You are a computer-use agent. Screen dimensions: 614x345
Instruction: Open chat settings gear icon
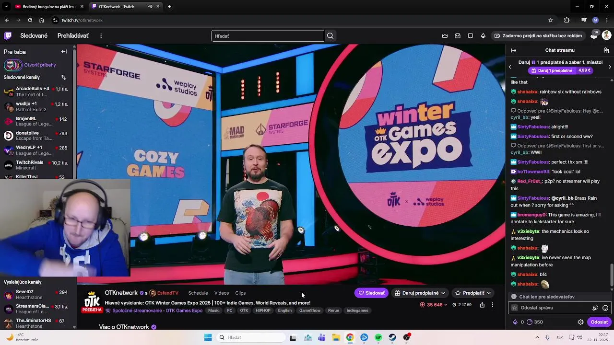[x=580, y=322]
